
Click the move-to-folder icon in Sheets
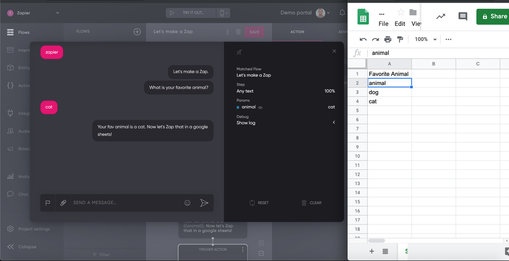coord(413,12)
